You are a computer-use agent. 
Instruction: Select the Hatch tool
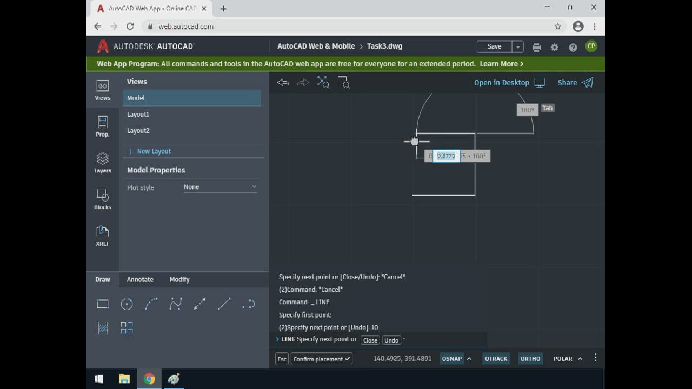[103, 328]
